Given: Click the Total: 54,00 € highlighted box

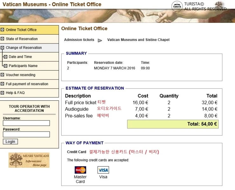Looking at the screenshot, I should (x=173, y=124).
